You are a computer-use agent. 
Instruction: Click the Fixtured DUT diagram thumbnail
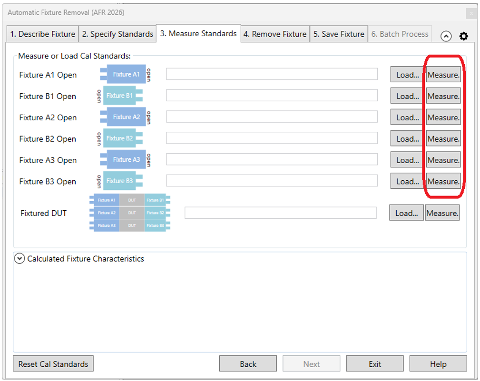130,213
